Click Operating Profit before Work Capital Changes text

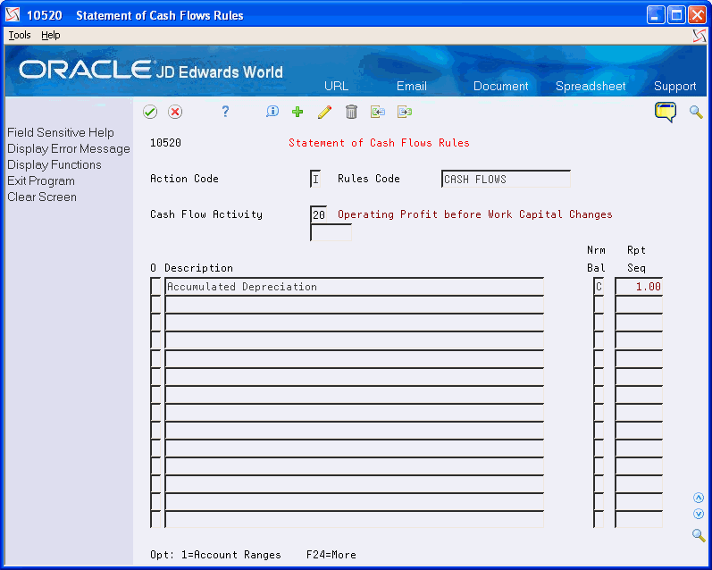(x=475, y=214)
